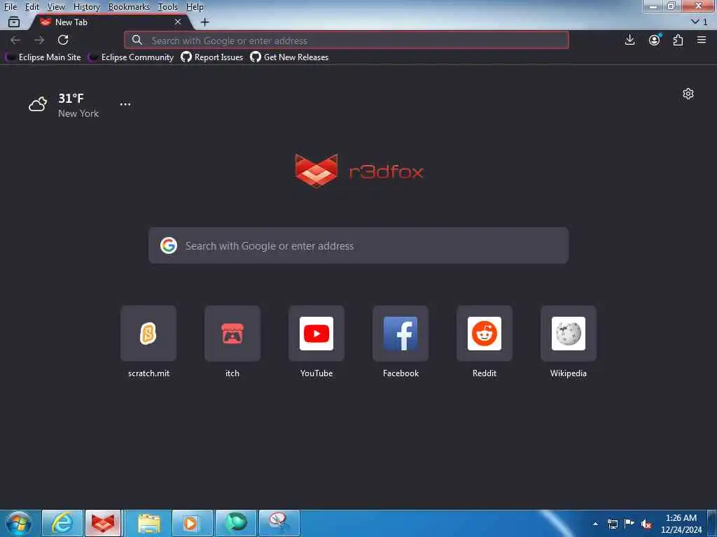Select the New Tab tab

tap(110, 22)
